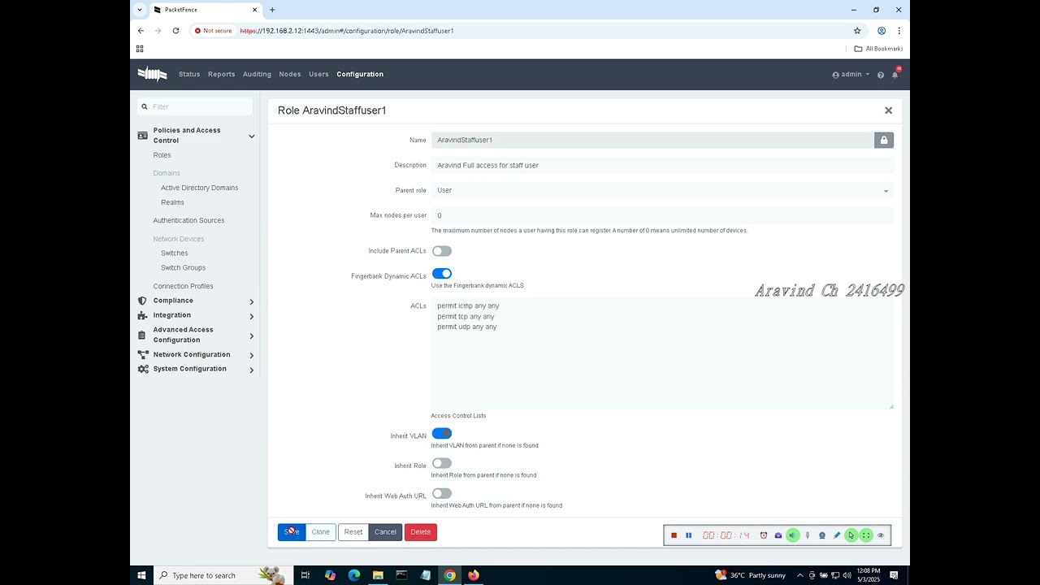This screenshot has height=585, width=1040.
Task: Open the Configuration menu
Action: pos(360,74)
